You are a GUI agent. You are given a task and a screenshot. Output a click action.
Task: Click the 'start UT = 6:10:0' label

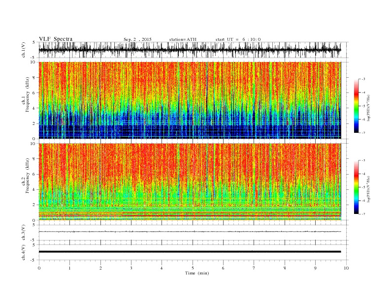pyautogui.click(x=238, y=39)
